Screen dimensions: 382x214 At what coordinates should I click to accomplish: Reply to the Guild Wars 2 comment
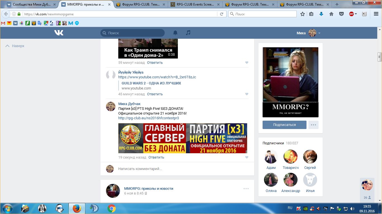point(155,94)
